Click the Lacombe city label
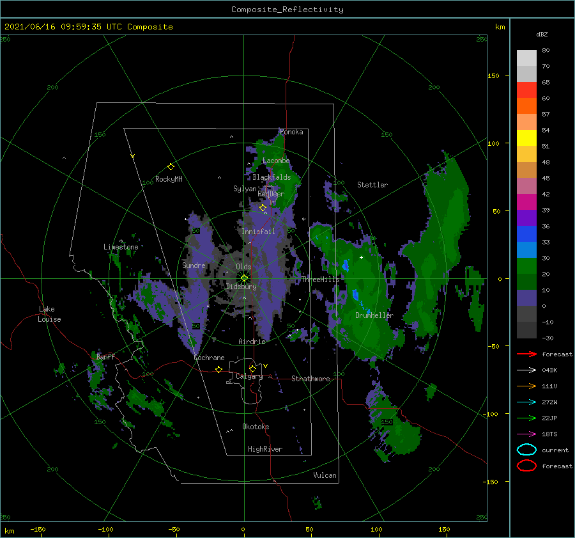Image resolution: width=575 pixels, height=538 pixels. pos(276,161)
